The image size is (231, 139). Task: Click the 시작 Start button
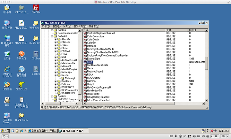(5, 131)
